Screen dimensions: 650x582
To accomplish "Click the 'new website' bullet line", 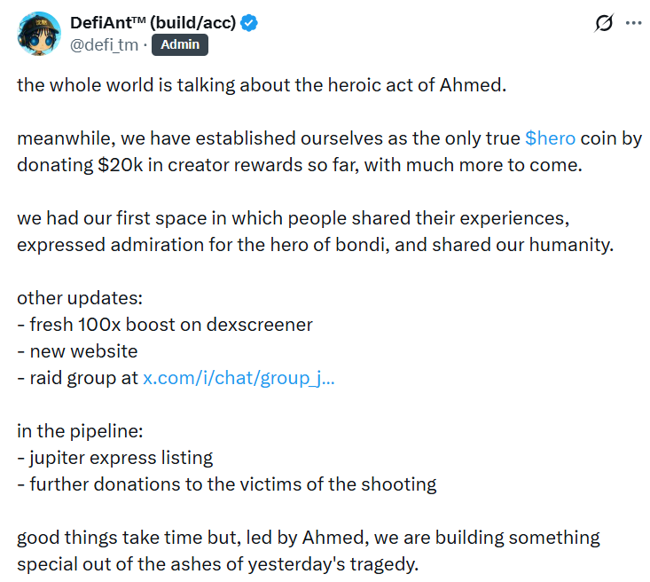I will coord(82,351).
